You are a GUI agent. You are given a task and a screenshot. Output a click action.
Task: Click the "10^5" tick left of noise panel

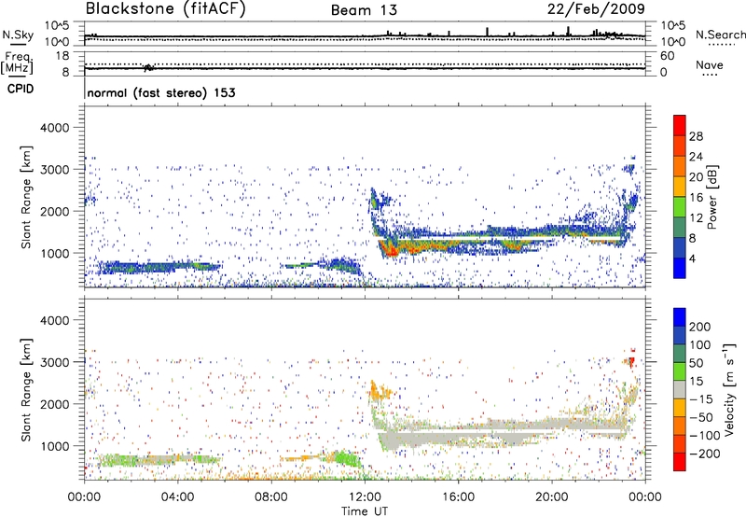click(x=57, y=26)
